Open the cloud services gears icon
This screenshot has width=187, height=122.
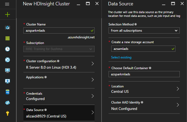[8, 103]
